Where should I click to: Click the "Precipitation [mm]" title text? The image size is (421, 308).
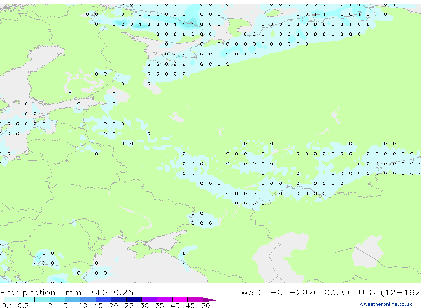tap(43, 292)
